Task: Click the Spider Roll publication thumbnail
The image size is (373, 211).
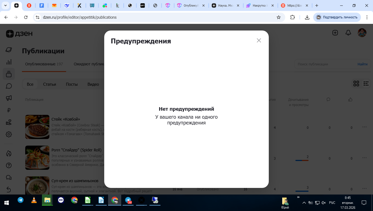Action: click(x=37, y=158)
